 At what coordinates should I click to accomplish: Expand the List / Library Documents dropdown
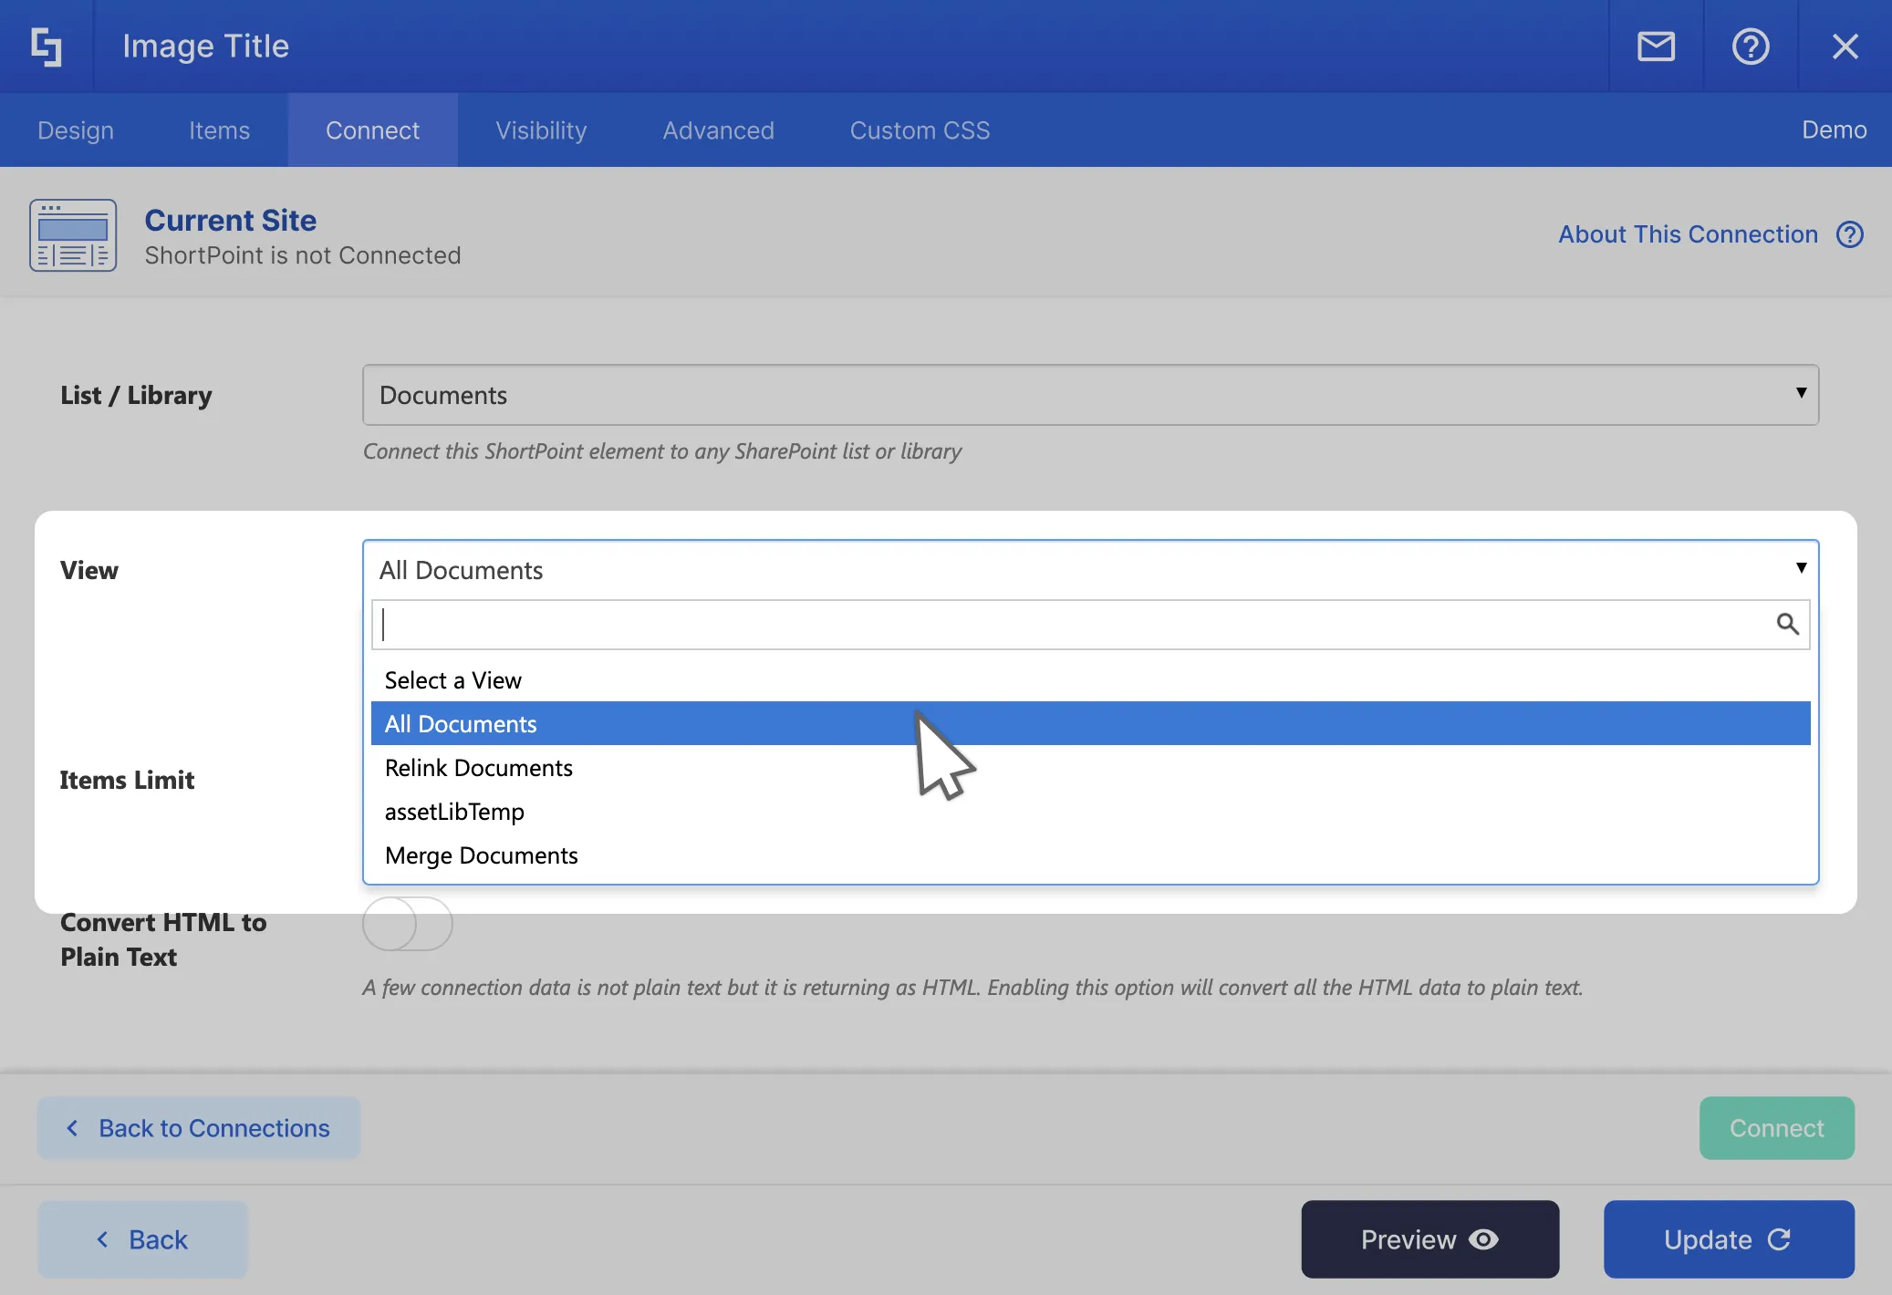(x=1090, y=395)
